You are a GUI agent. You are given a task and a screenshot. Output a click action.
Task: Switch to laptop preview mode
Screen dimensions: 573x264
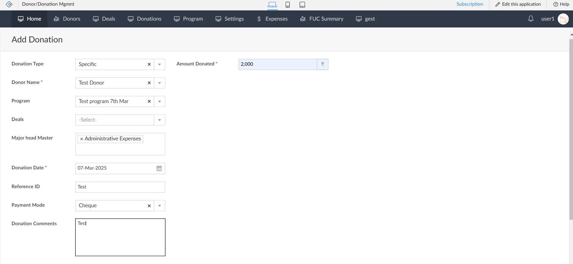(272, 4)
